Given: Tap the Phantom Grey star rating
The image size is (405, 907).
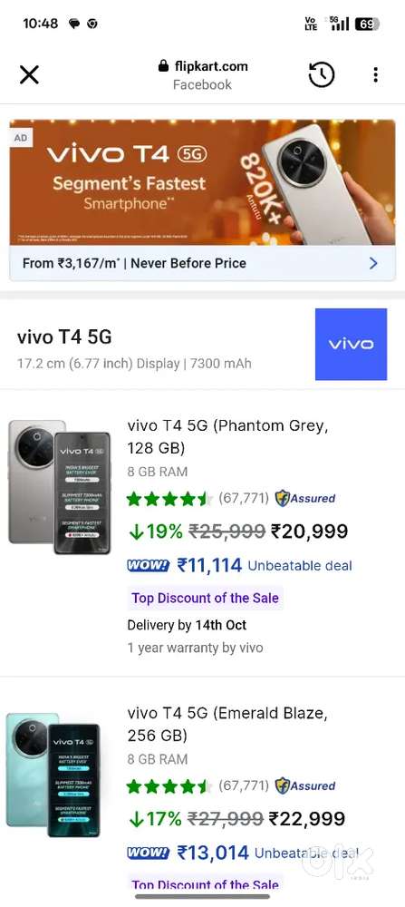Looking at the screenshot, I should (169, 499).
